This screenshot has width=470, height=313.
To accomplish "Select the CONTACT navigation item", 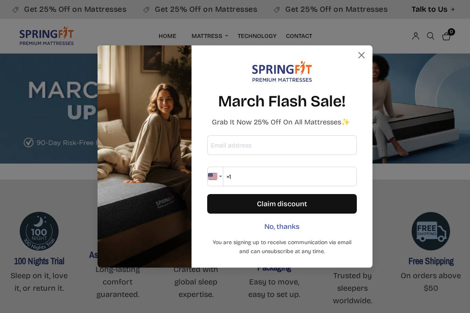I will (299, 36).
